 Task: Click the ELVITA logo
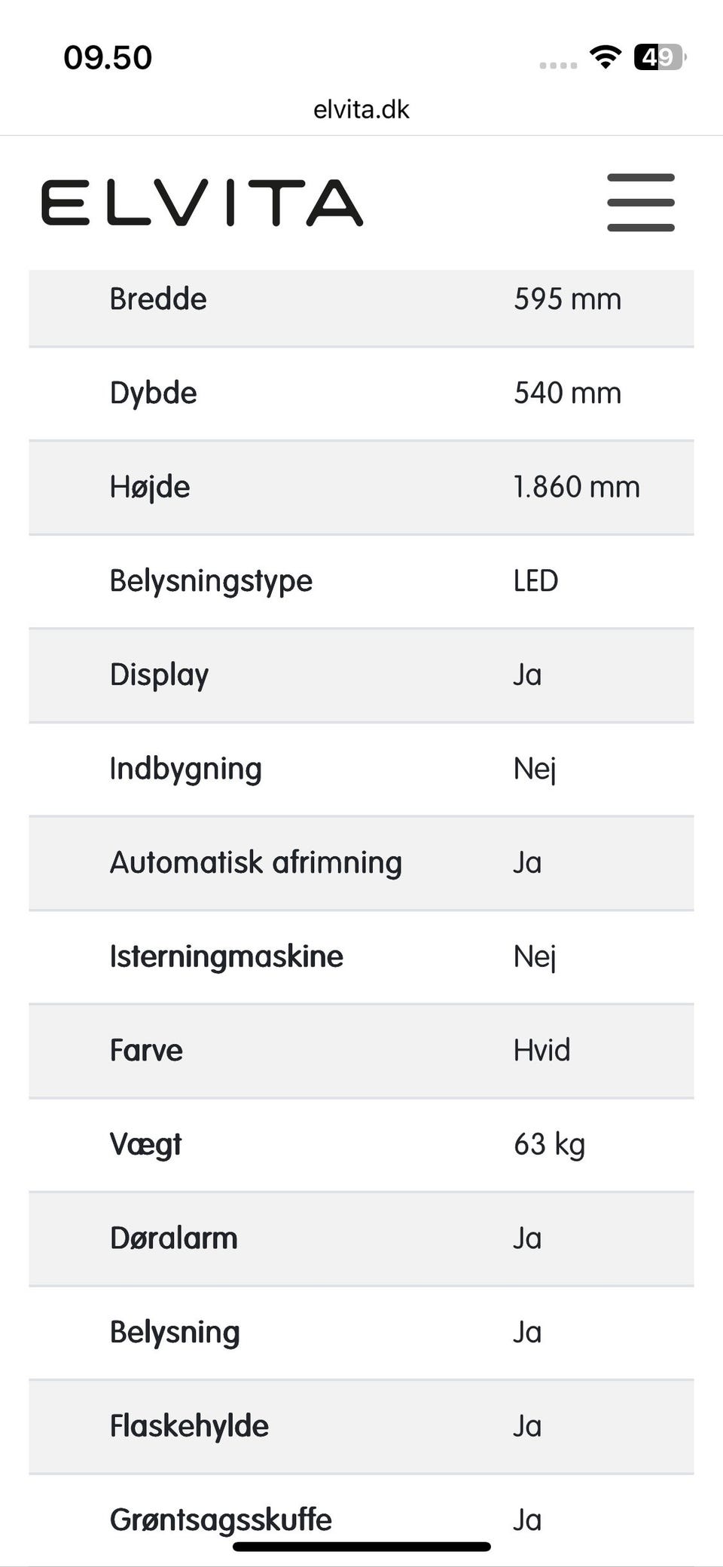click(x=202, y=203)
